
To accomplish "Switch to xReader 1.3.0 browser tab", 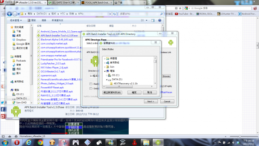I will pyautogui.click(x=31, y=3).
